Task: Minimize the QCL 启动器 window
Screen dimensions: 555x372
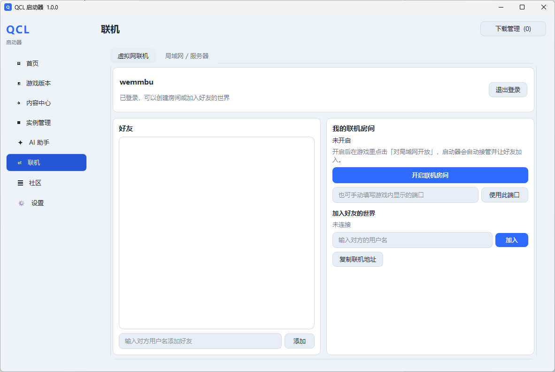Action: coord(501,7)
